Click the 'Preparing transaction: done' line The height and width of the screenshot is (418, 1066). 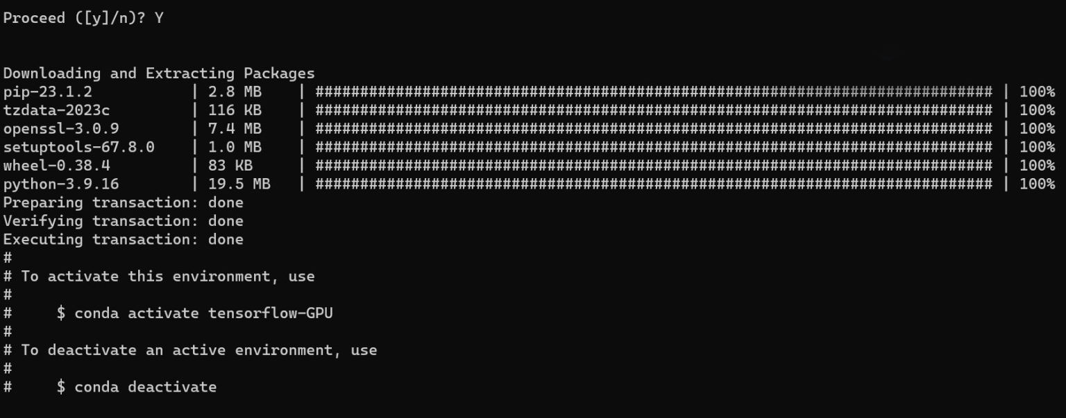tap(124, 202)
